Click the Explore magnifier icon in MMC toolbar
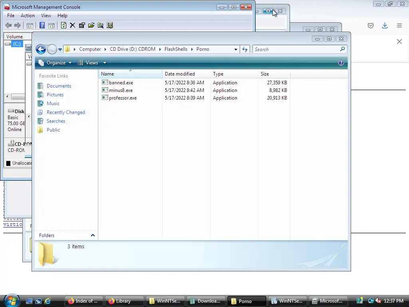This screenshot has height=307, width=409. (x=100, y=25)
